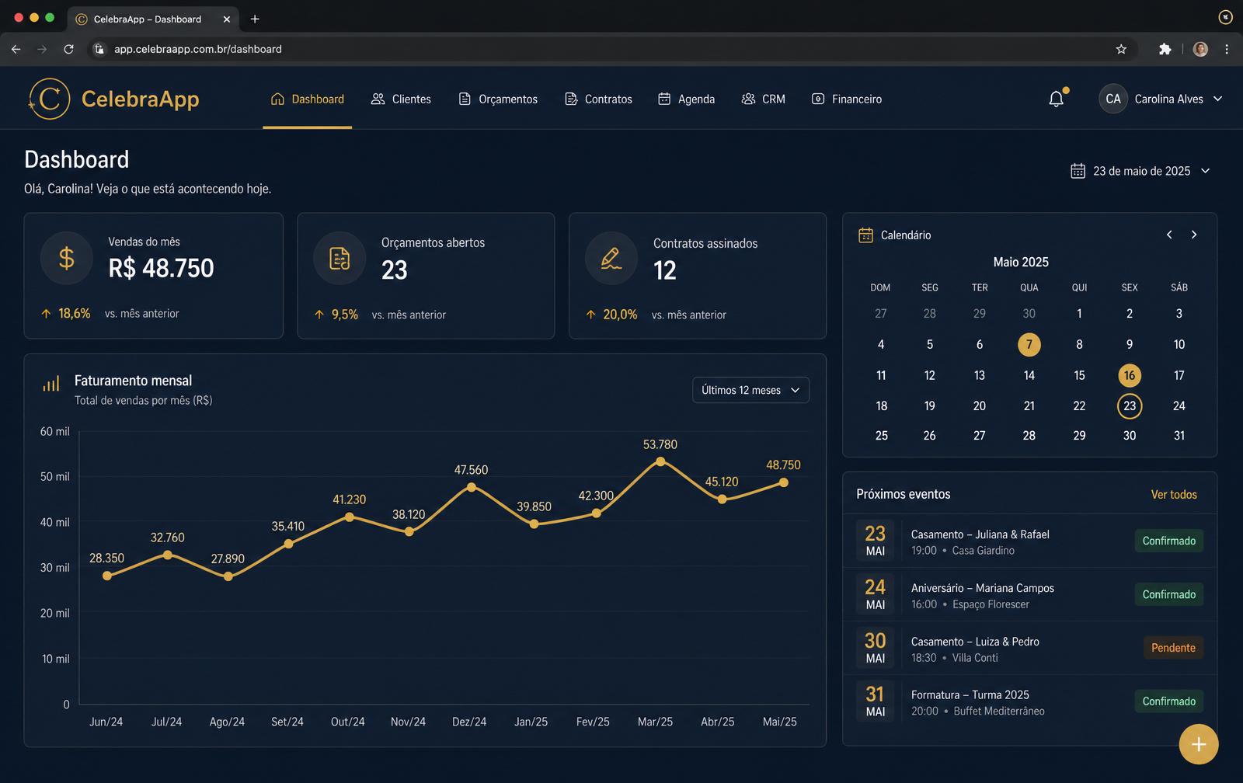Click Confirmado badge for Formatura – Turma 2025
The width and height of the screenshot is (1243, 783).
click(x=1168, y=701)
